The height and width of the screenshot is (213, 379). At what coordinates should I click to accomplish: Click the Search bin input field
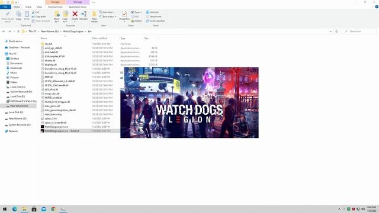point(359,31)
